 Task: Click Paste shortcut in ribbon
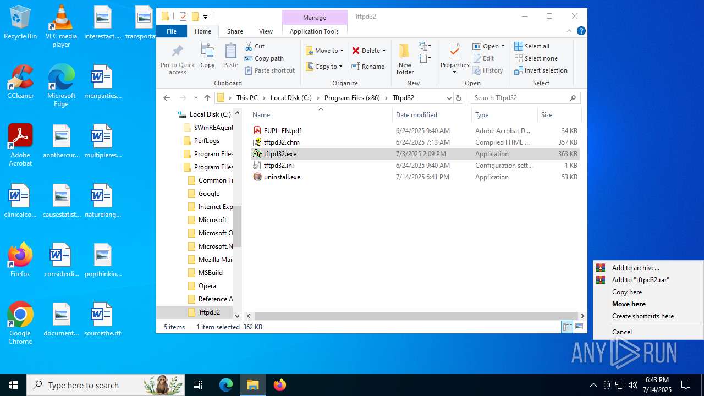pyautogui.click(x=269, y=70)
